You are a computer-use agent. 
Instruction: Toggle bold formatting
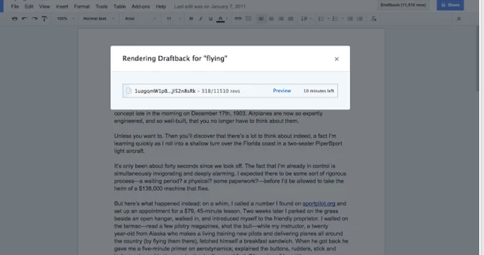tap(191, 18)
